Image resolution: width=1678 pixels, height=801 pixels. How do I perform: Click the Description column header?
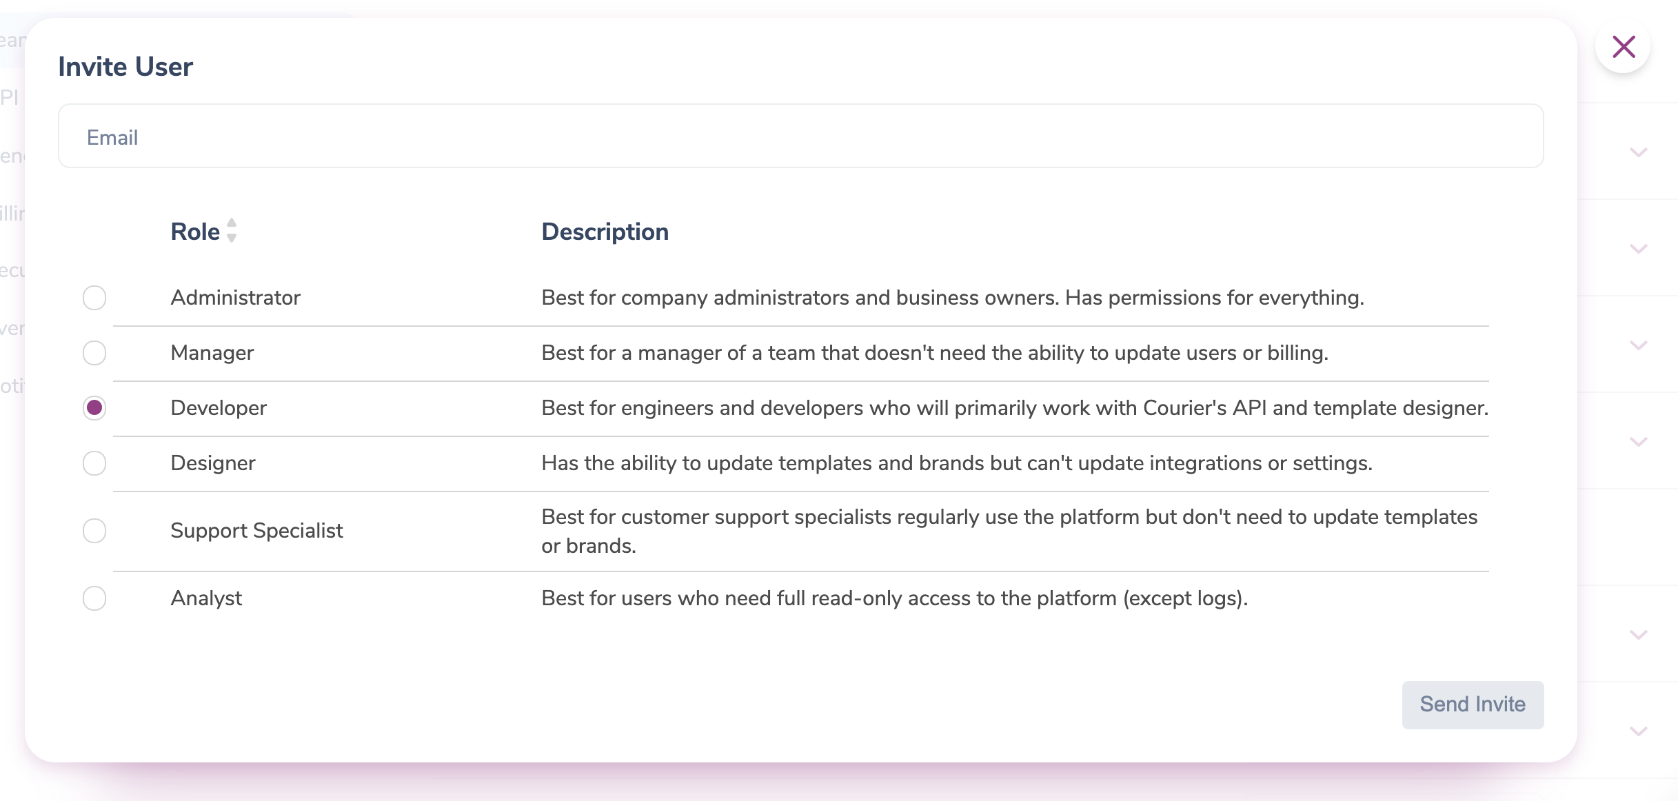pyautogui.click(x=605, y=232)
